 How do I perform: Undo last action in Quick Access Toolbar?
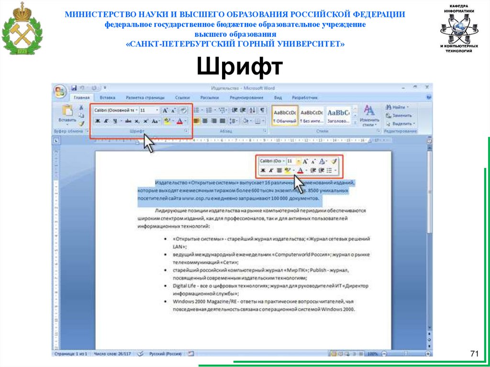click(82, 88)
